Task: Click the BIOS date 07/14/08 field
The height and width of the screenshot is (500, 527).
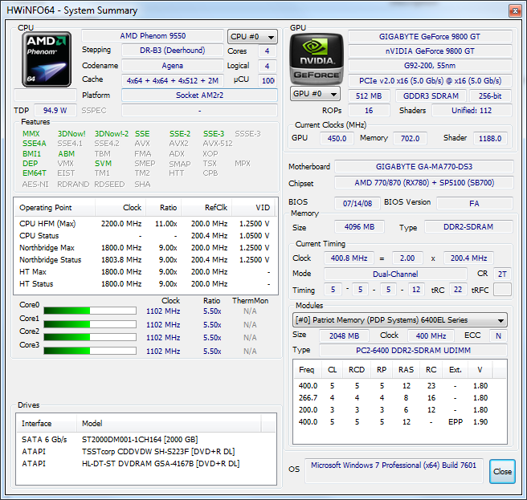Action: [x=357, y=204]
